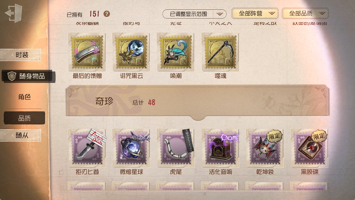Select the 随身物品 tab

click(28, 76)
